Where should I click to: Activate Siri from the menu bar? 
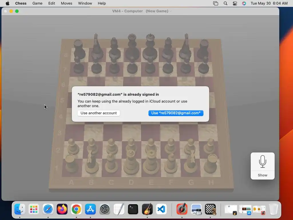pos(244,3)
